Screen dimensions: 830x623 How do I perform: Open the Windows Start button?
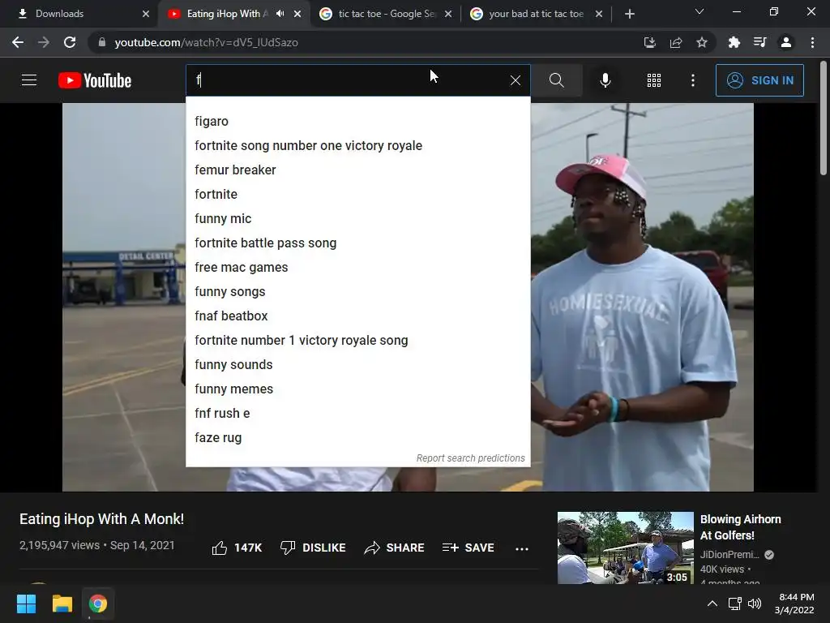click(x=26, y=604)
